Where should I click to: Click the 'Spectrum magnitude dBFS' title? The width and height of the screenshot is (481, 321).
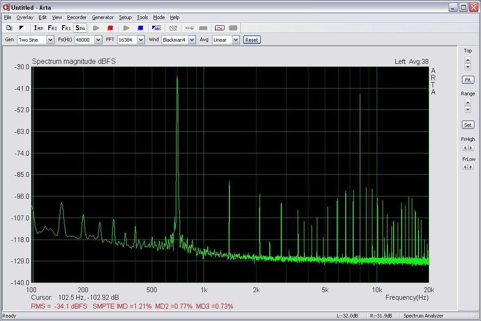click(74, 61)
